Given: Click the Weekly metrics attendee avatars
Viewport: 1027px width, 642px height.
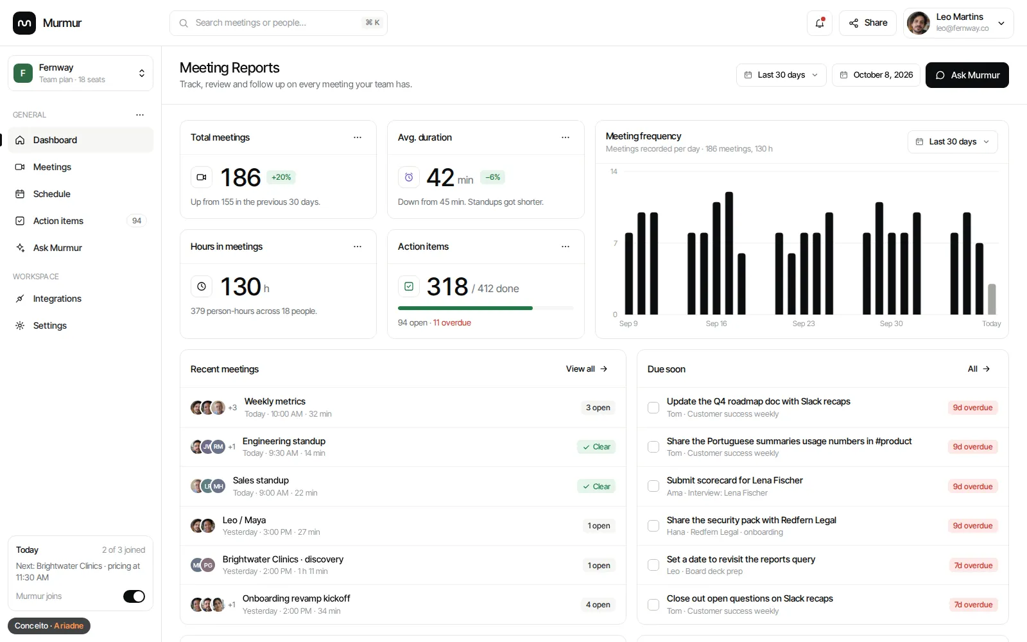Looking at the screenshot, I should (x=208, y=408).
